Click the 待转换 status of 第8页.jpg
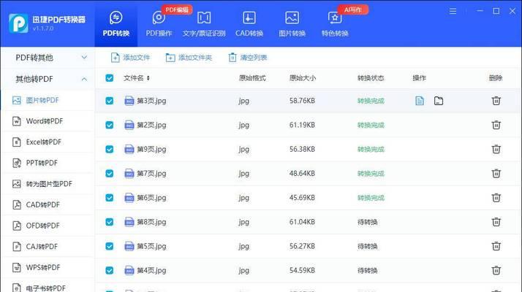522x292 pixels. pos(368,222)
